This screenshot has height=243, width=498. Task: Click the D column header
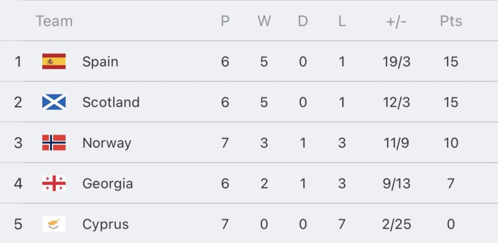coord(303,21)
